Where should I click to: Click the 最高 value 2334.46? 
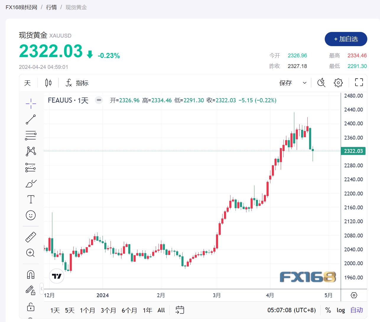pos(357,56)
